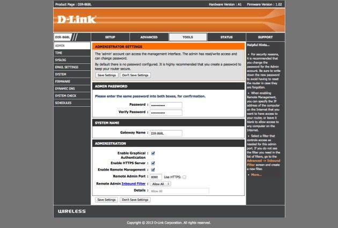Click the D-Link logo in header

click(76, 19)
